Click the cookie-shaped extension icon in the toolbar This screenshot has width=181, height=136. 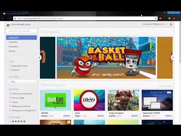point(169,18)
